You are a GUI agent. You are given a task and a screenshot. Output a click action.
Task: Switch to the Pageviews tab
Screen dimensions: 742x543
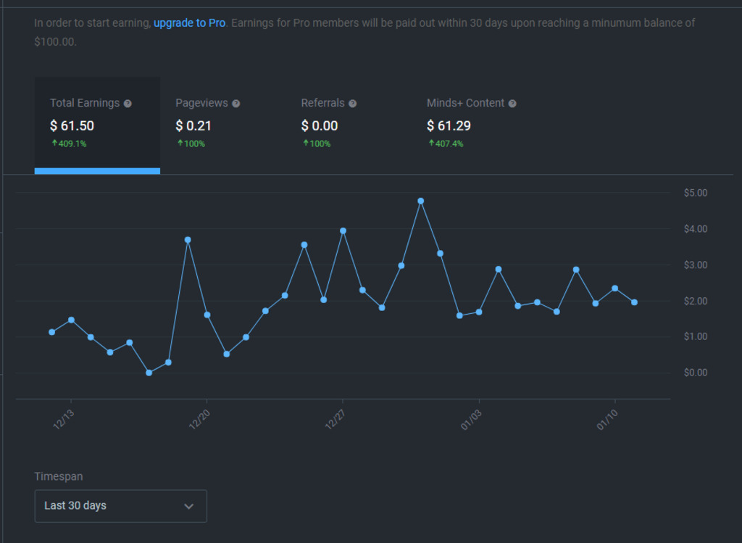coord(208,123)
